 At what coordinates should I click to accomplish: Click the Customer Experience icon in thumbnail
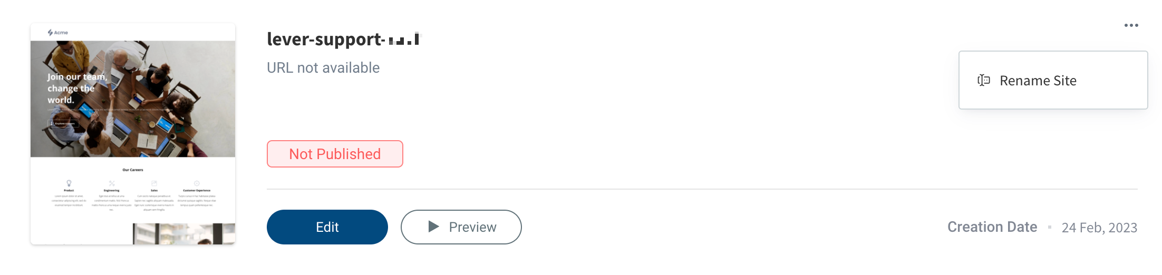coord(197,183)
